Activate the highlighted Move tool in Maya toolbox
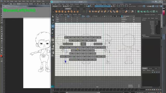This screenshot has height=93, width=166. click(53, 26)
